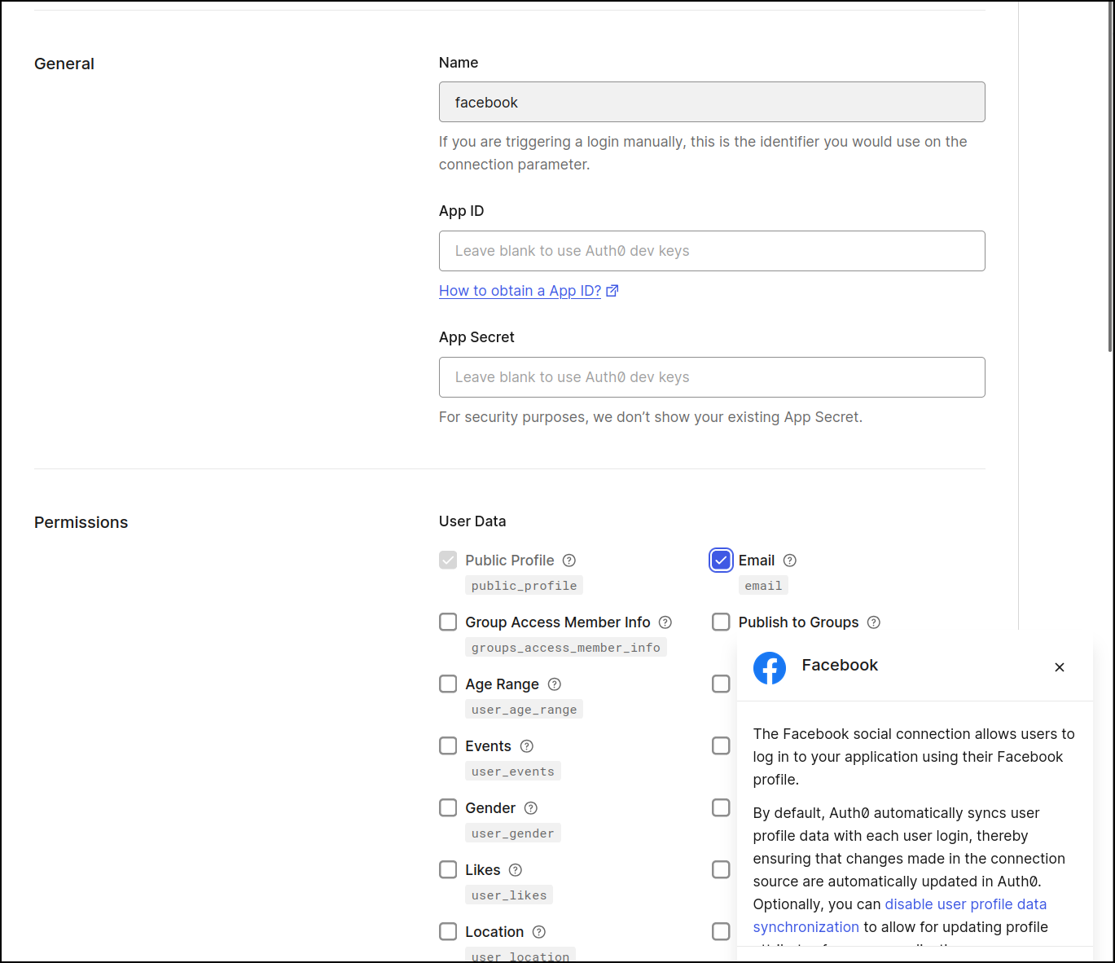This screenshot has width=1115, height=963.
Task: Click the 'User Data' subheading
Action: (472, 521)
